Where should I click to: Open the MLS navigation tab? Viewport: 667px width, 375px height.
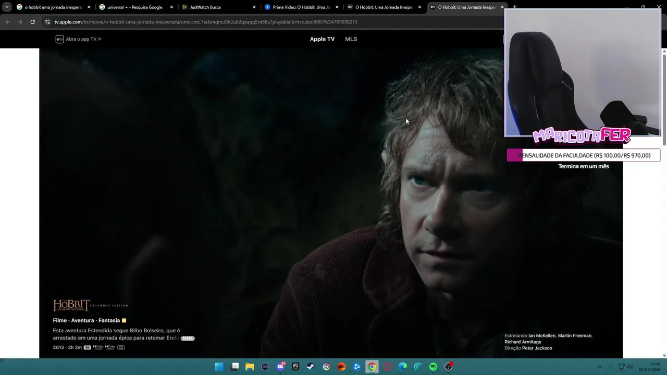click(351, 39)
